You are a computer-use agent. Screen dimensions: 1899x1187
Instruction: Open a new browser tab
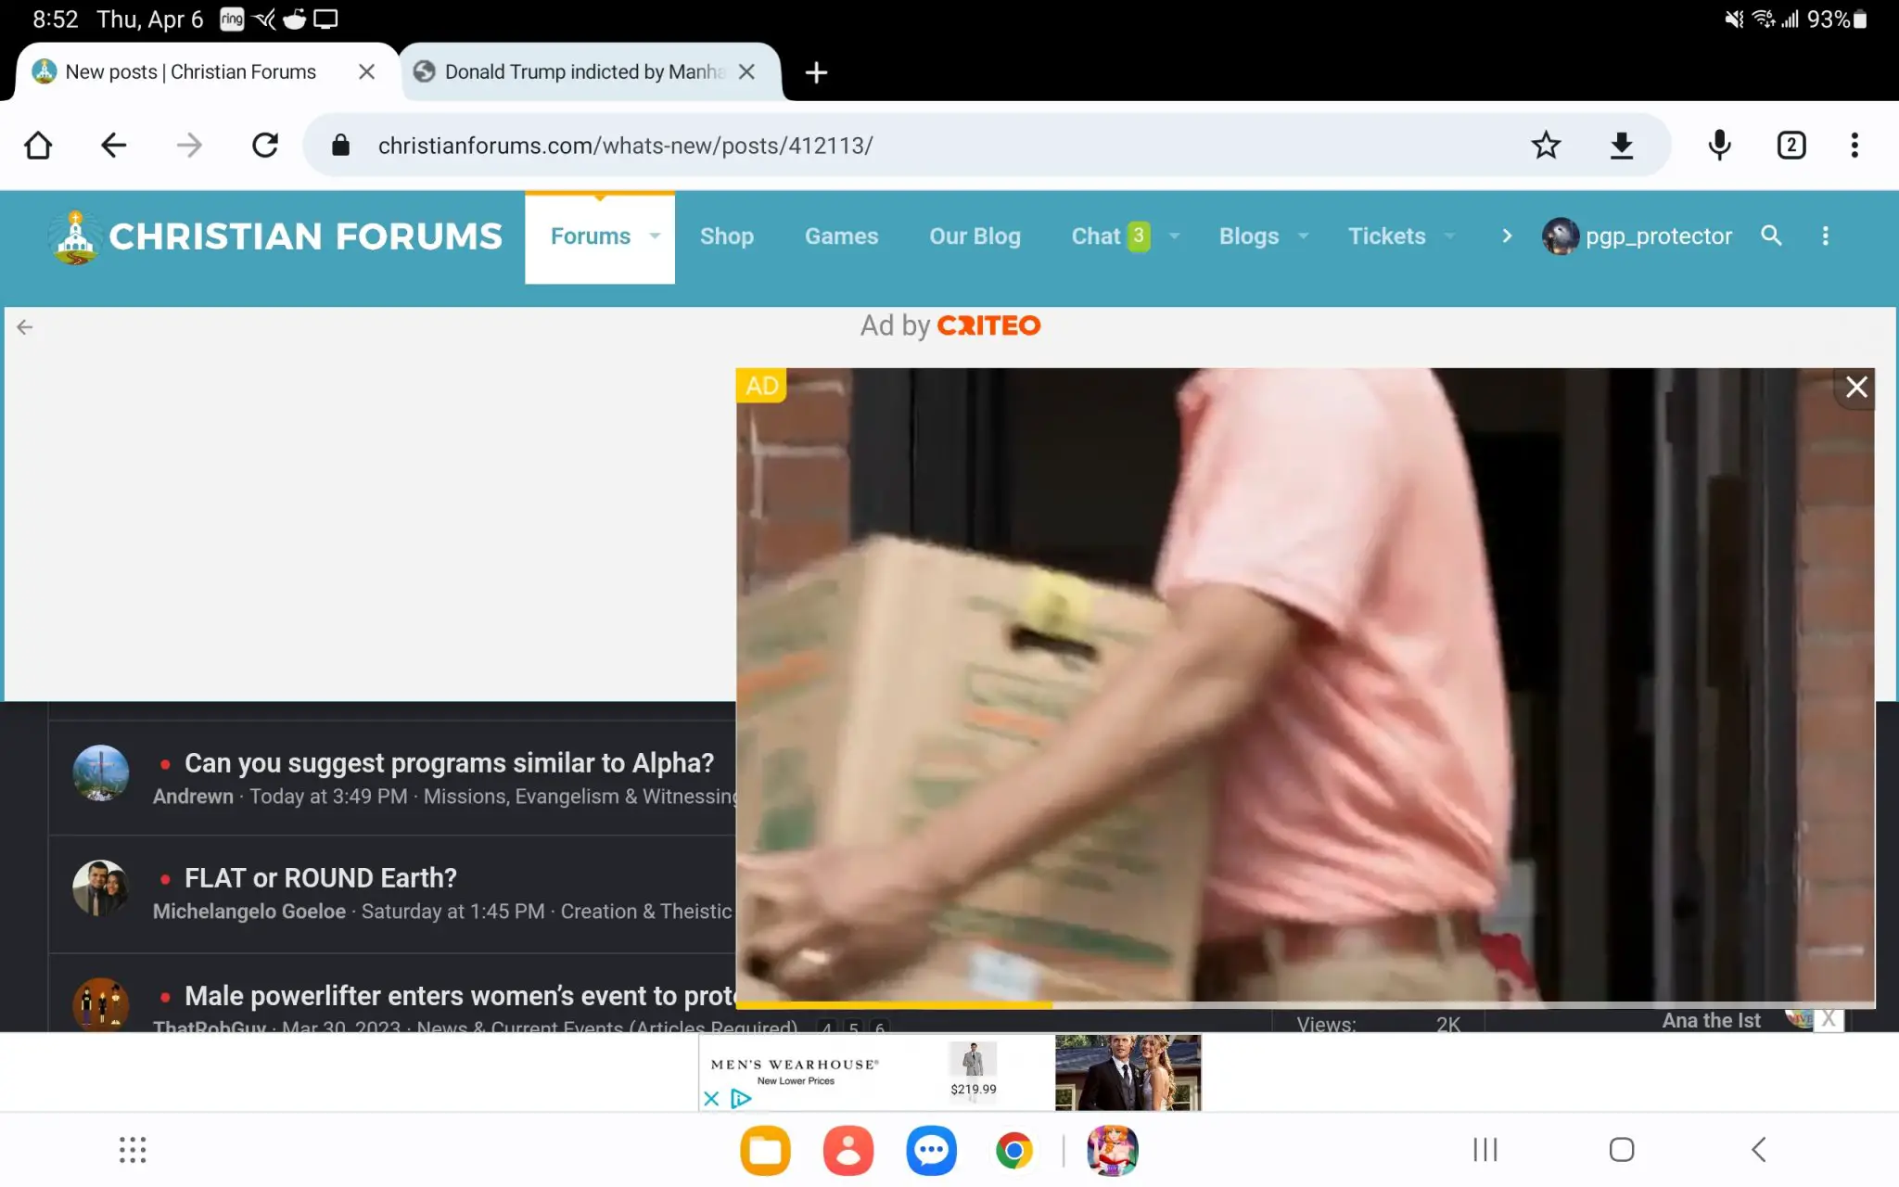click(816, 72)
